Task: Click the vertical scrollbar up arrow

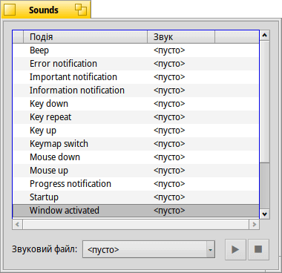Action: (x=264, y=36)
